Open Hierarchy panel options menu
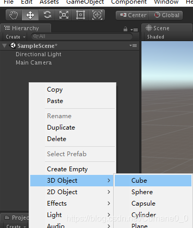This screenshot has height=228, width=193. click(x=134, y=30)
